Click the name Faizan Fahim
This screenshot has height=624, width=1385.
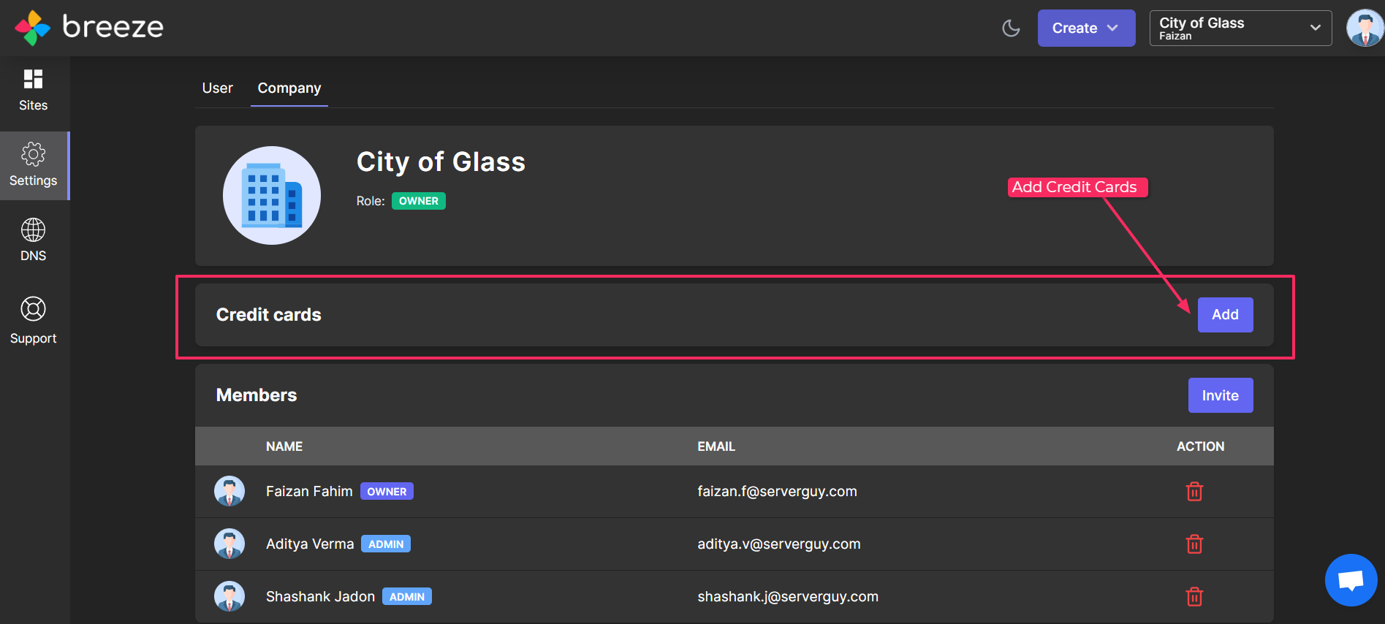click(309, 491)
